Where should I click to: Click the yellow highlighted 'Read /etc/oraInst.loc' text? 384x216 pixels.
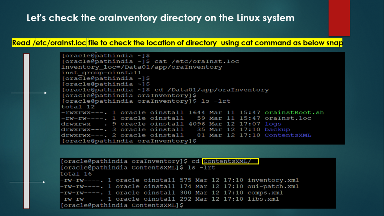click(x=49, y=43)
